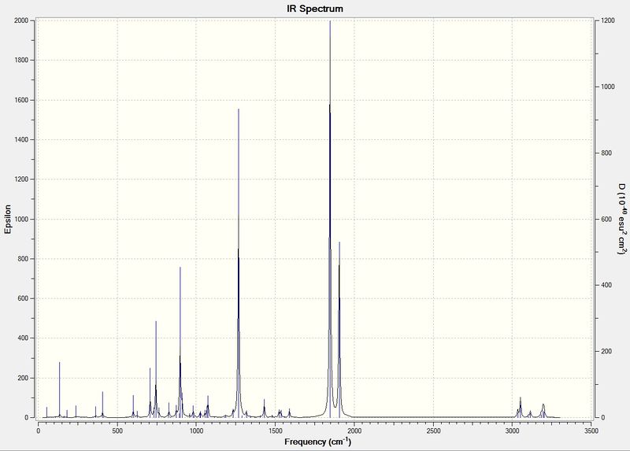Screen dimensions: 630x451
Task: Click the 200 tick label on Epsilon axis
Action: pos(24,378)
